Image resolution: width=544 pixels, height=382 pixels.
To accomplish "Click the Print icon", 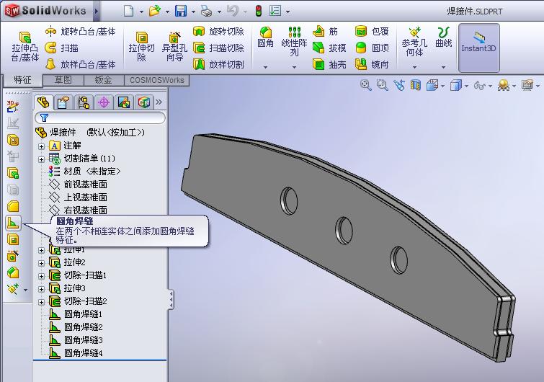I will pyautogui.click(x=206, y=12).
